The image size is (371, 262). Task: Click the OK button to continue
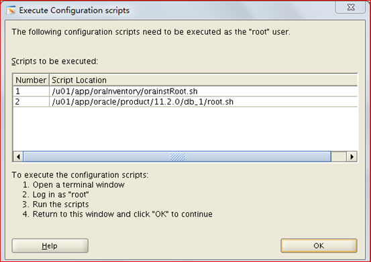(319, 246)
